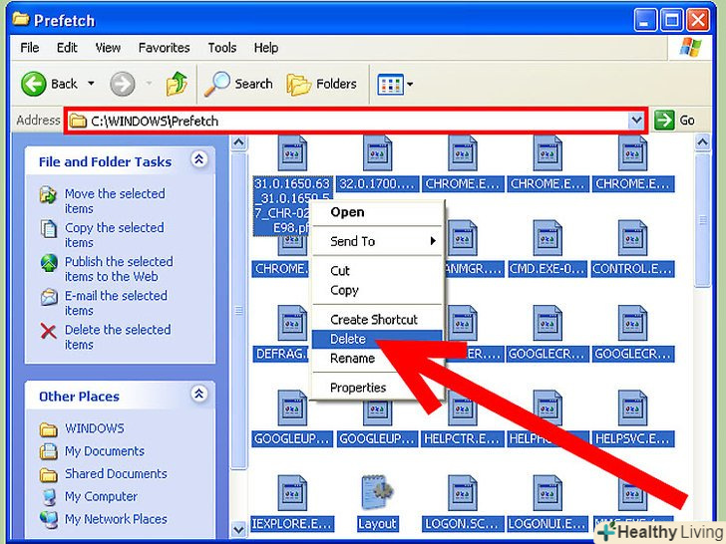Choose Delete from the context menu
The width and height of the screenshot is (726, 544).
pos(347,339)
